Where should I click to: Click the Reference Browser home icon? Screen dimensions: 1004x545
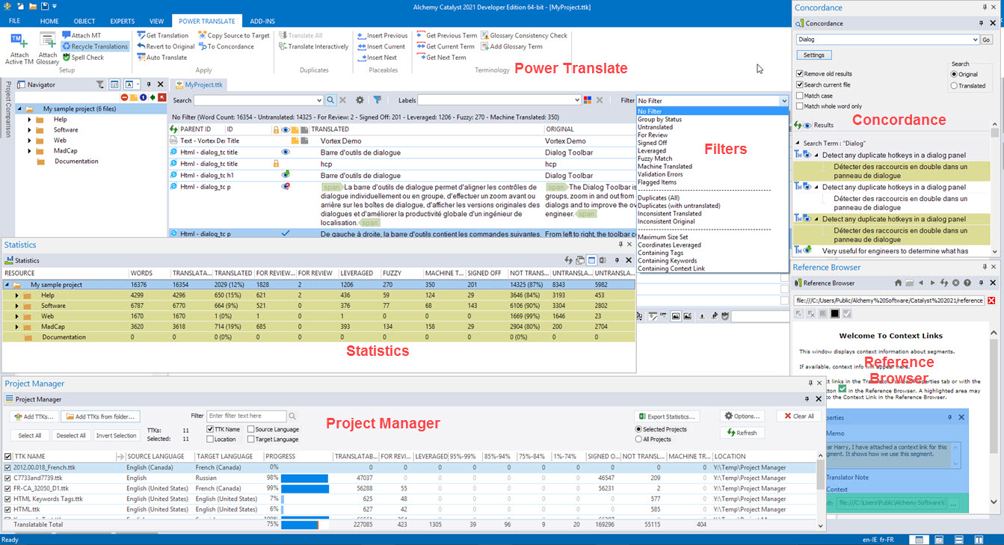coord(899,283)
